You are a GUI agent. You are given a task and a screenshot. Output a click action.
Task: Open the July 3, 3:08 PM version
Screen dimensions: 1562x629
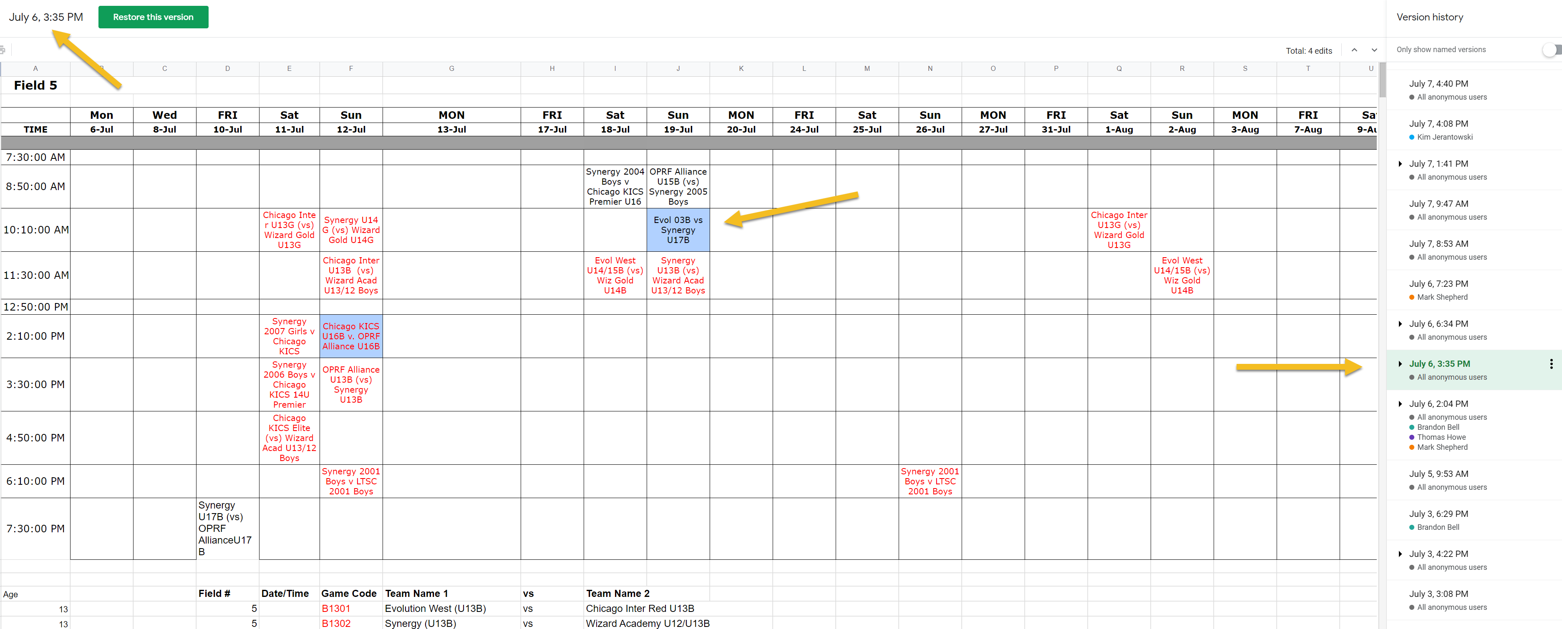pos(1474,600)
